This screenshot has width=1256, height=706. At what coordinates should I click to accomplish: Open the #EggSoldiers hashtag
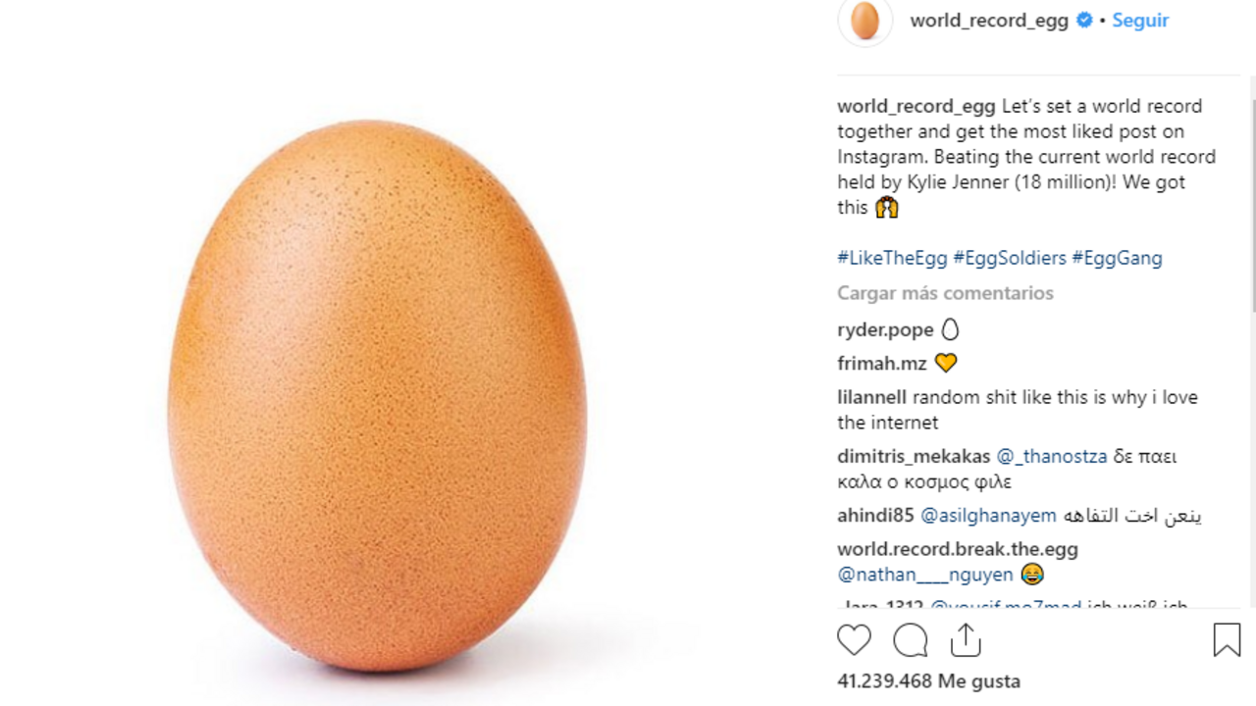[1010, 258]
